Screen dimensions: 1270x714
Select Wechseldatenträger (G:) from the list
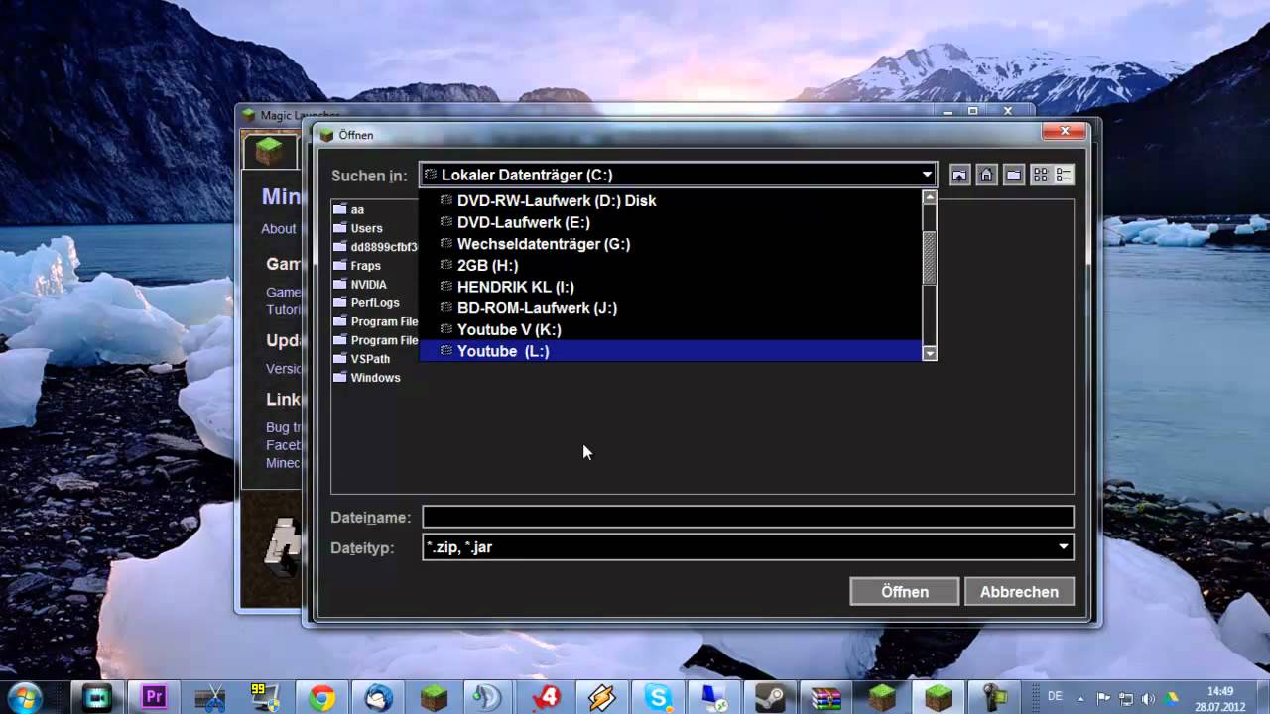click(x=671, y=244)
